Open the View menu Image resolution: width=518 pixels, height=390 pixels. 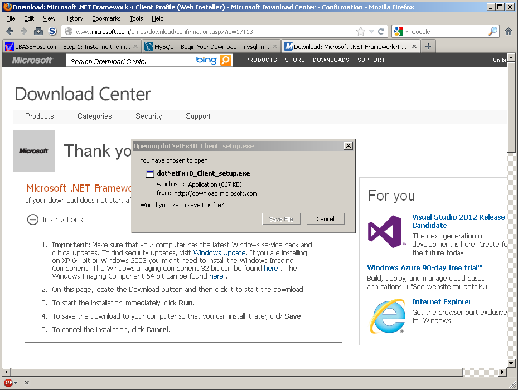tap(49, 18)
